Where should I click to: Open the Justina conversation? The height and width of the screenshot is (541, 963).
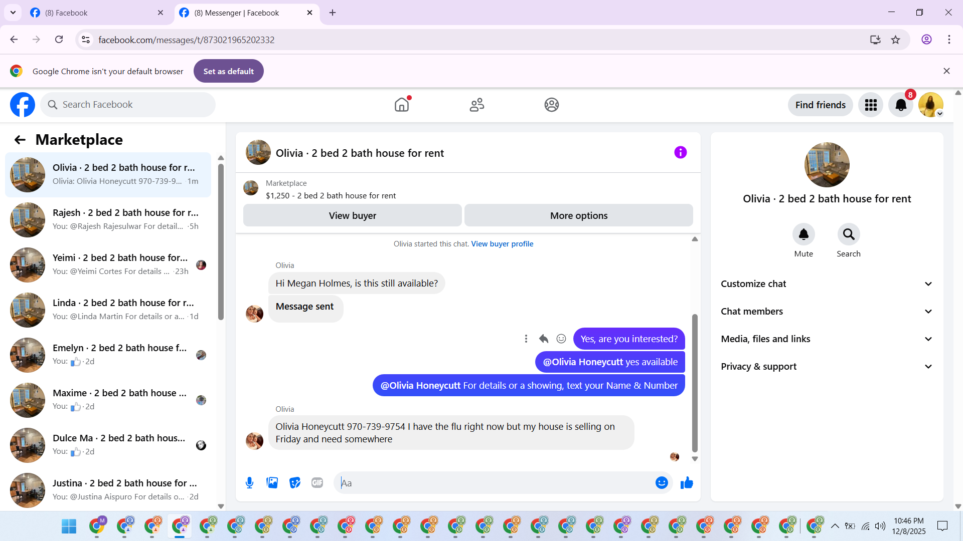point(108,490)
